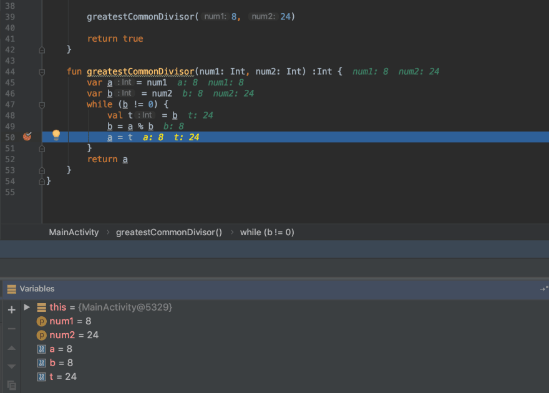The image size is (549, 393).
Task: Click line number 45 in the gutter
Action: point(10,82)
